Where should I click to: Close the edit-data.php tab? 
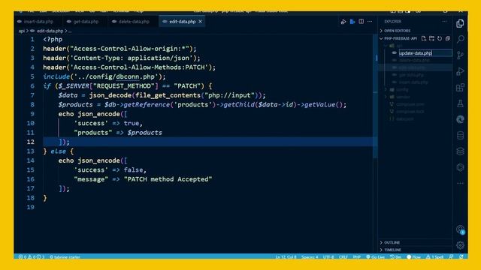[x=201, y=22]
